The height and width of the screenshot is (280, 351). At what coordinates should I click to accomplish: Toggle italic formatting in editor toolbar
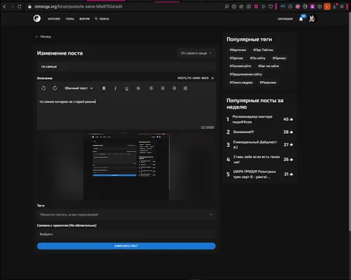point(115,88)
